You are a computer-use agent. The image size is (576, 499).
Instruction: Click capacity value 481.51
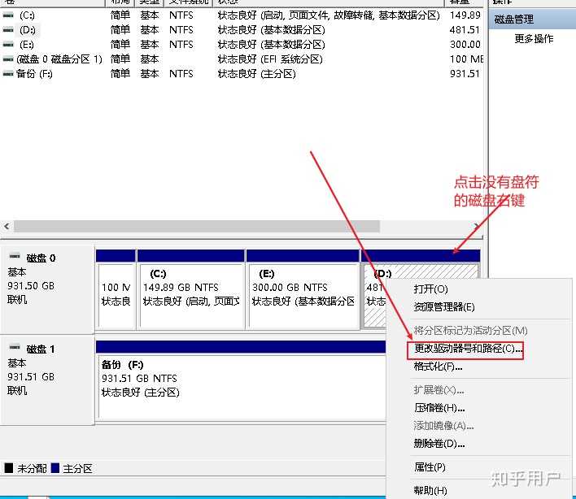tap(465, 30)
